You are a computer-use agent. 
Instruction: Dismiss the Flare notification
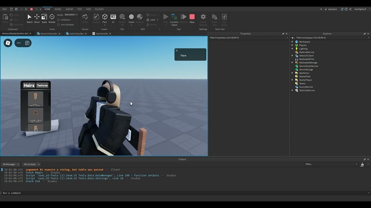coord(177,51)
